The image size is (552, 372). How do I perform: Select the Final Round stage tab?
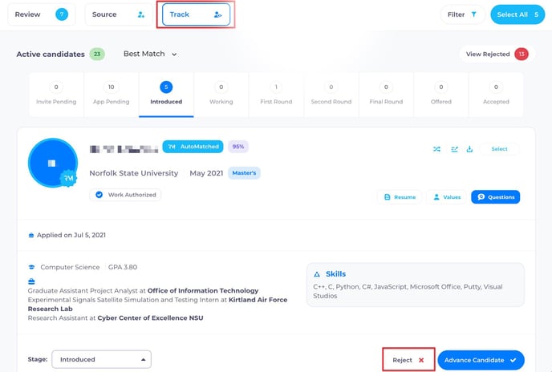pyautogui.click(x=386, y=95)
